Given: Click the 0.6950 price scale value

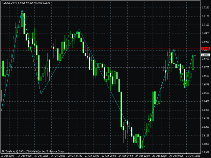Looking at the screenshot, I should click(x=206, y=42).
